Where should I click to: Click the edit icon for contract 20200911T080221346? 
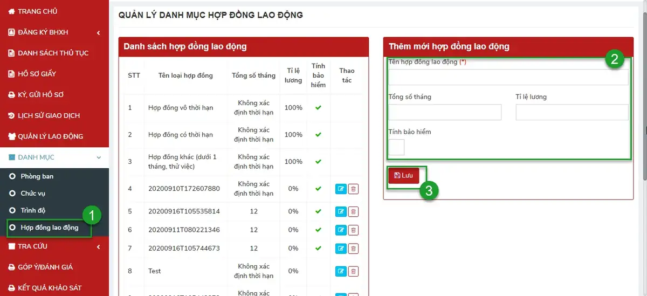coord(341,230)
